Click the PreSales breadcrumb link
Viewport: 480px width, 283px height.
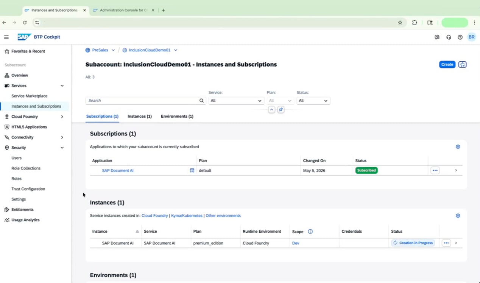pos(100,50)
